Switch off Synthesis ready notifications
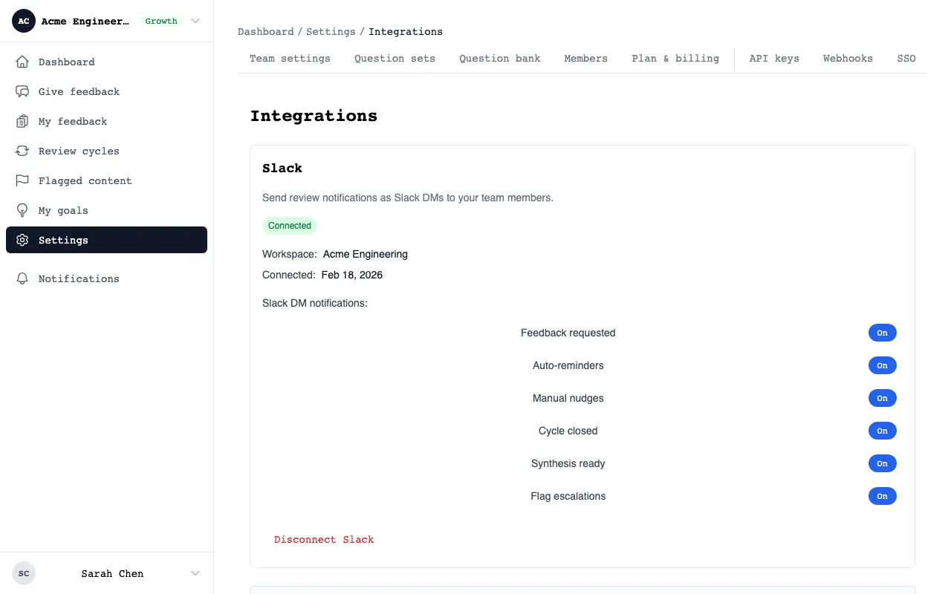Screen dimensions: 951x594 point(883,463)
